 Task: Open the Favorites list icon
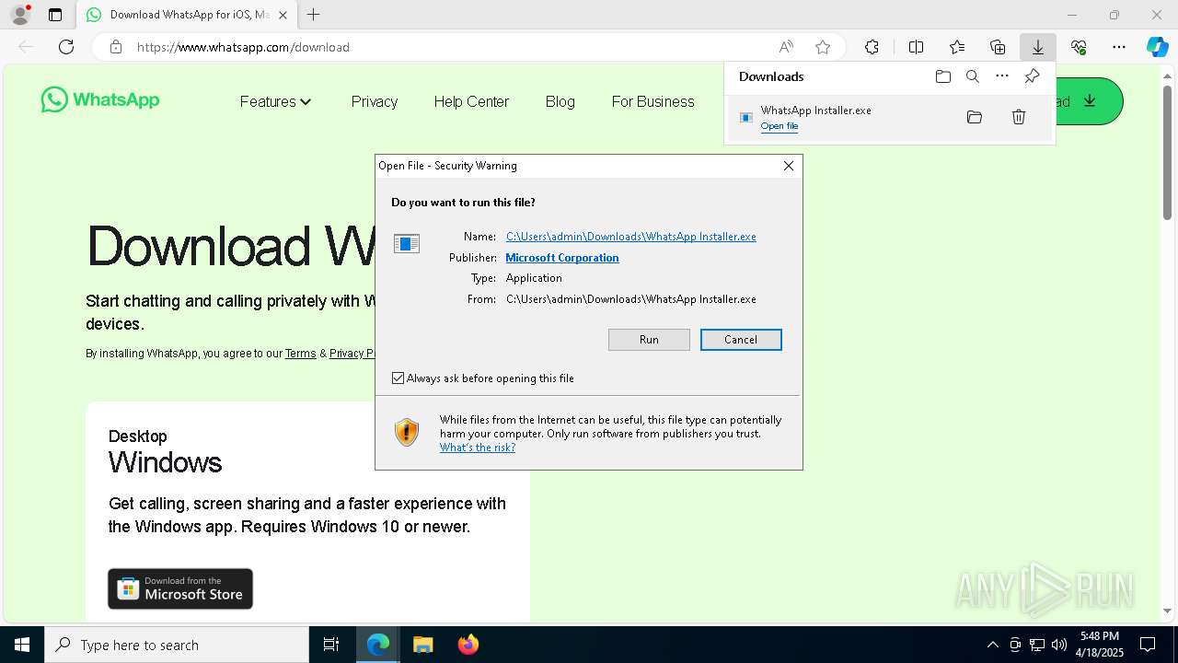(x=957, y=47)
